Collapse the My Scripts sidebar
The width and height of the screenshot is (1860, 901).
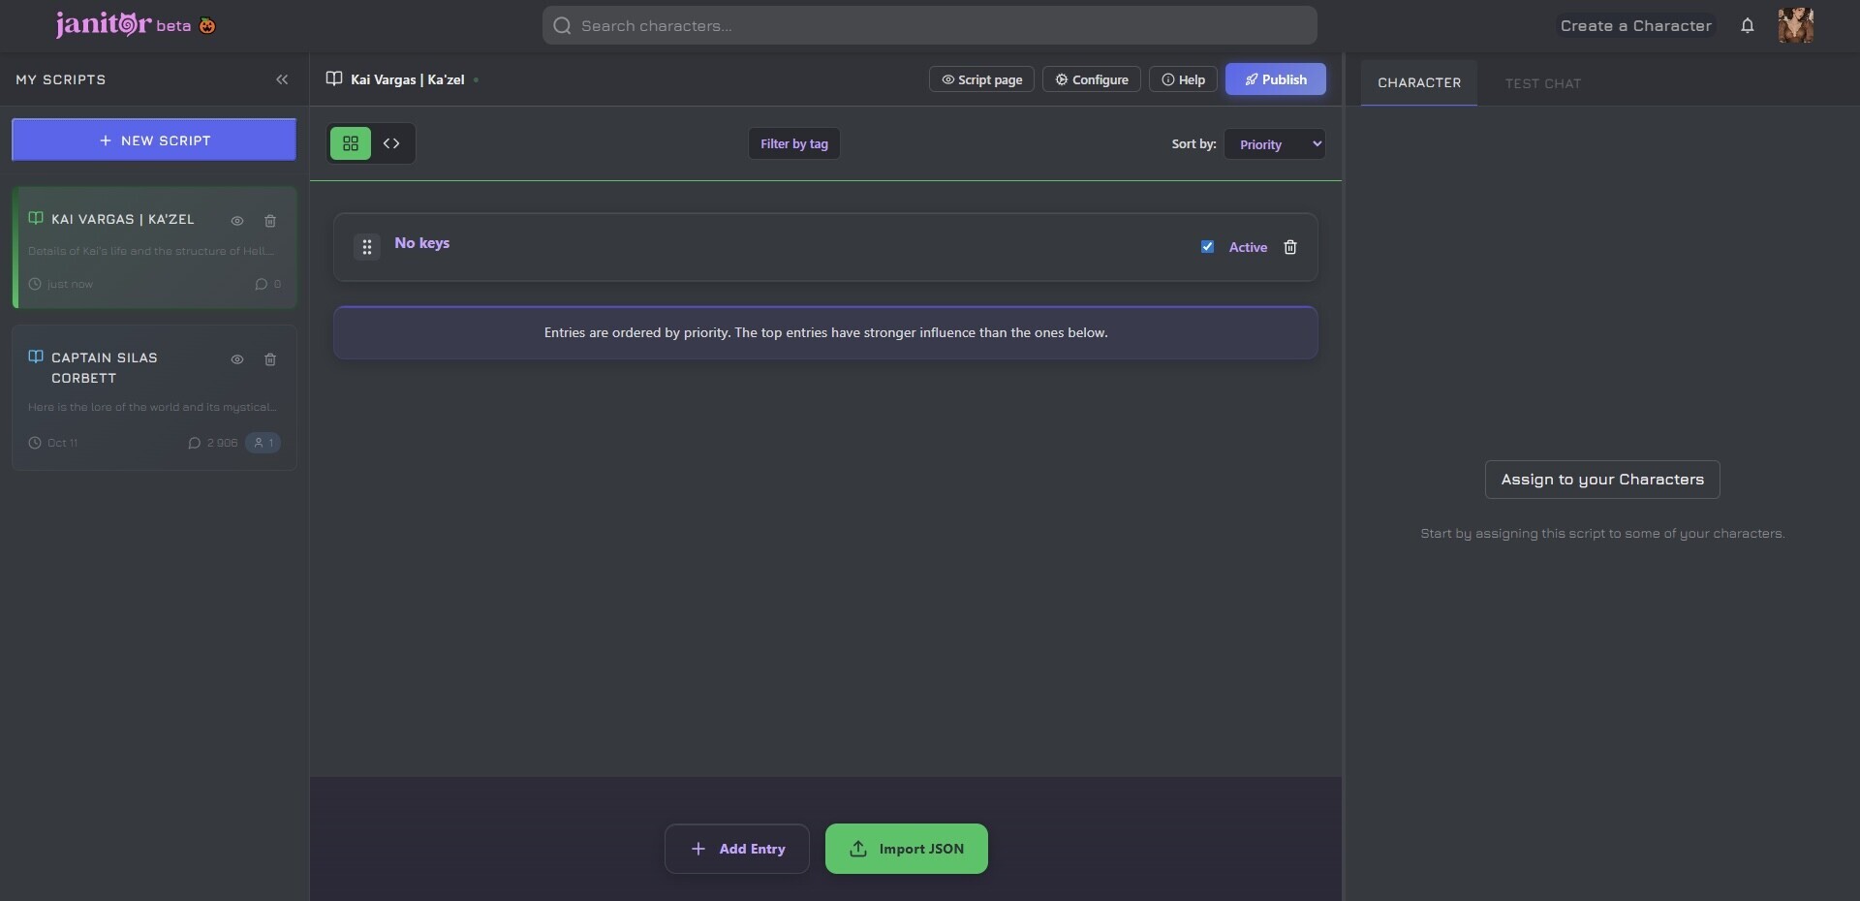282,79
